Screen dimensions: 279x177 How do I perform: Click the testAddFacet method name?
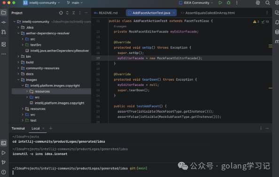(x=147, y=106)
